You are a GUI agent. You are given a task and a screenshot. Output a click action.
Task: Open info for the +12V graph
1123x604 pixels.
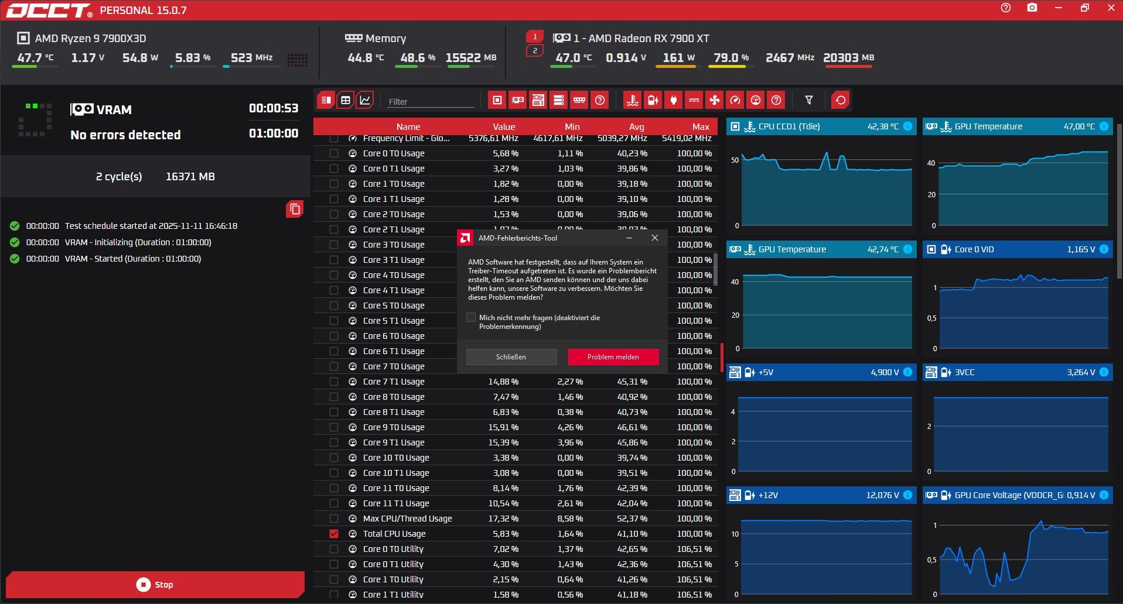pos(907,495)
